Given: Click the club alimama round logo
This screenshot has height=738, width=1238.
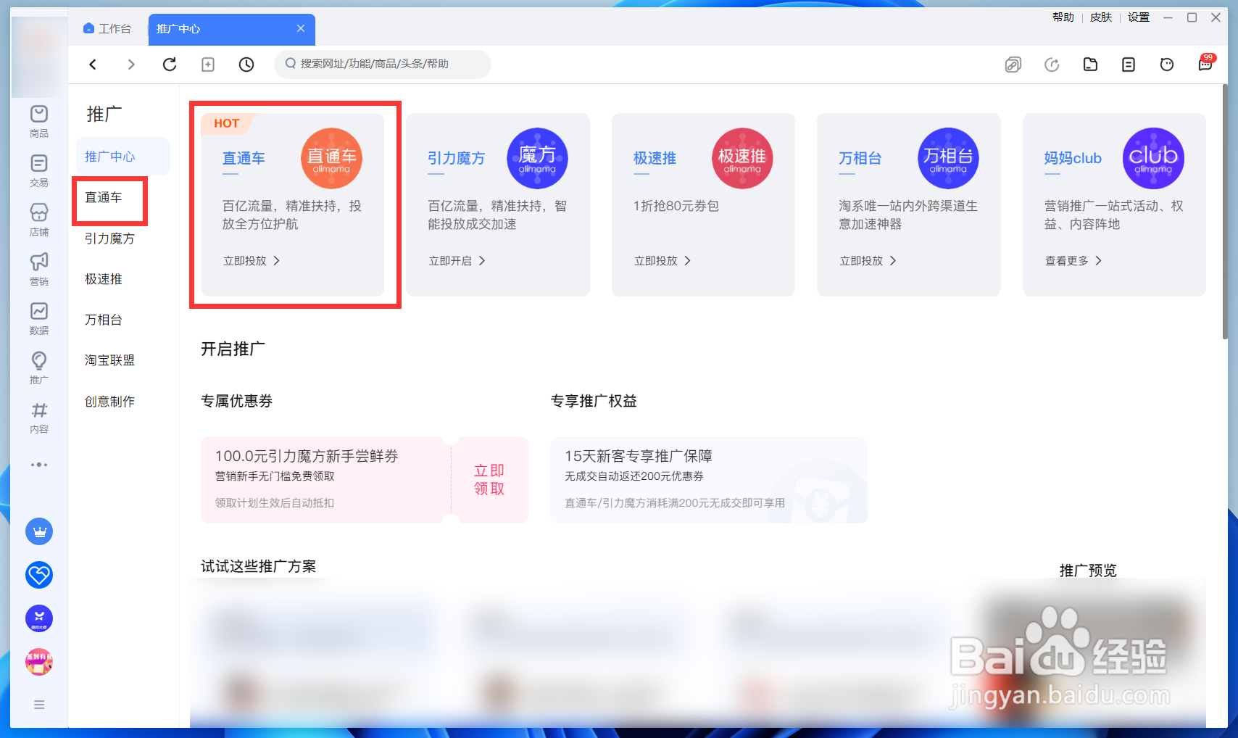Looking at the screenshot, I should point(1153,158).
